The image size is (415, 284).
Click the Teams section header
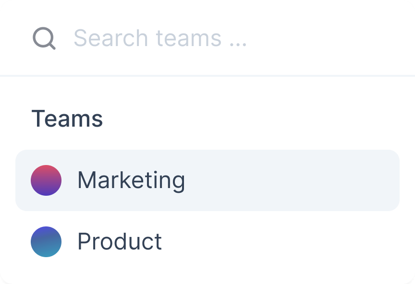(68, 119)
